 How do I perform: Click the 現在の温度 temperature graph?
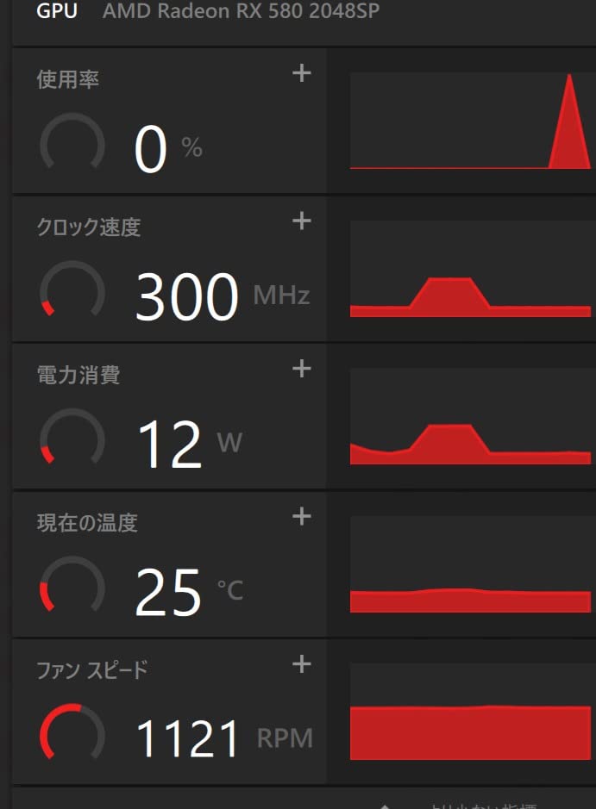coord(470,564)
